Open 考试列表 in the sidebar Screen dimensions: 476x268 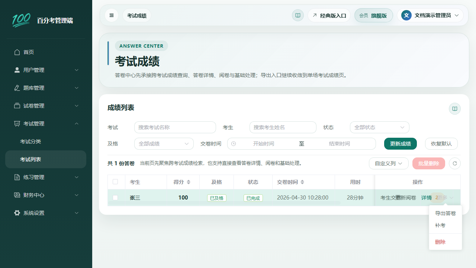point(46,159)
